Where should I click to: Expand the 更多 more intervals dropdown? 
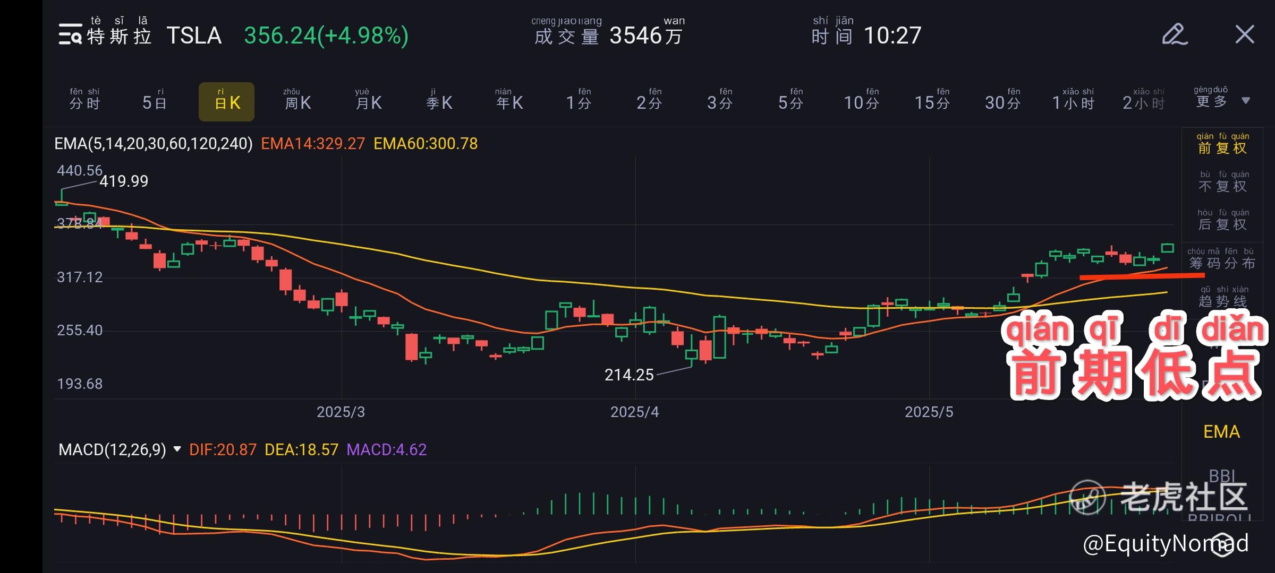1222,99
